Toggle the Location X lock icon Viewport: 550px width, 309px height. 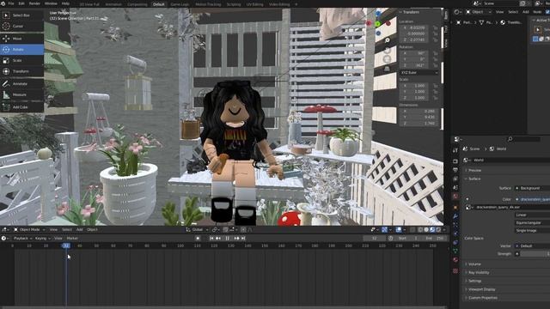pos(436,27)
